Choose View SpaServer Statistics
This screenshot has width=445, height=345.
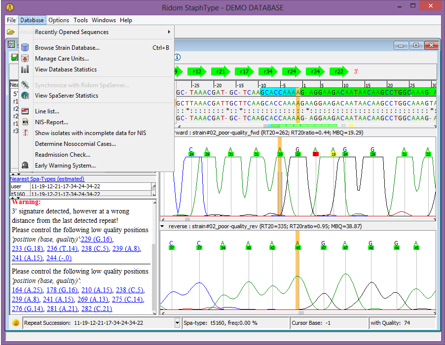tap(97, 96)
